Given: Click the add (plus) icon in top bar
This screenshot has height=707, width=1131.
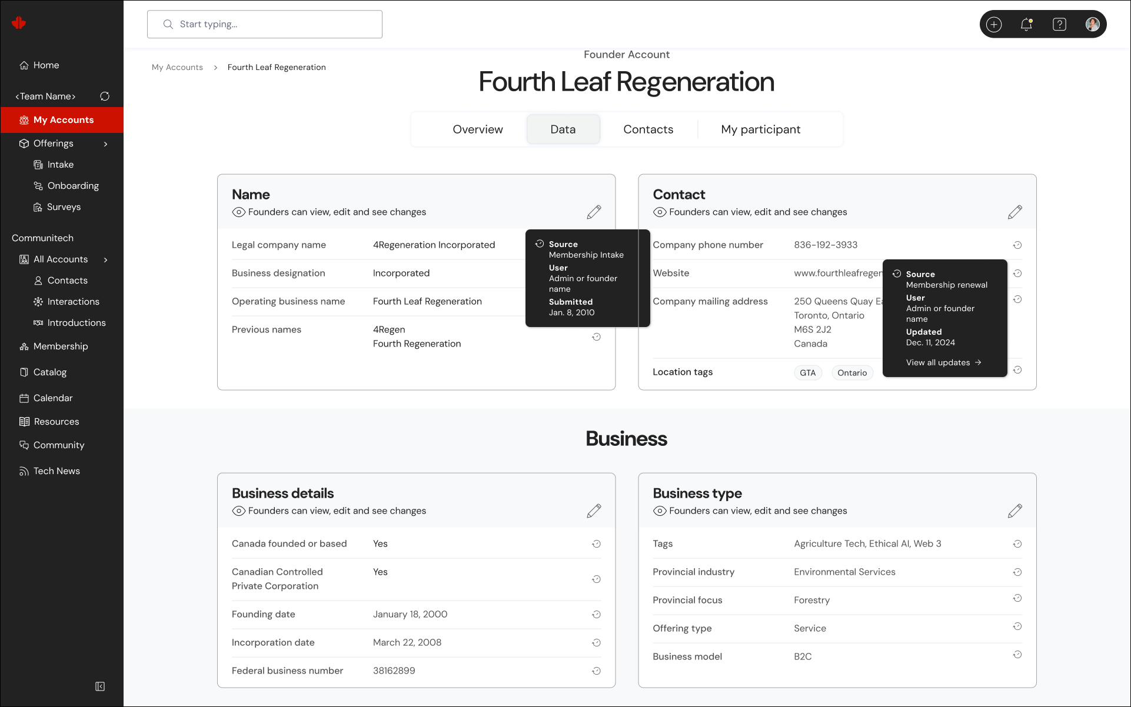Looking at the screenshot, I should [994, 24].
